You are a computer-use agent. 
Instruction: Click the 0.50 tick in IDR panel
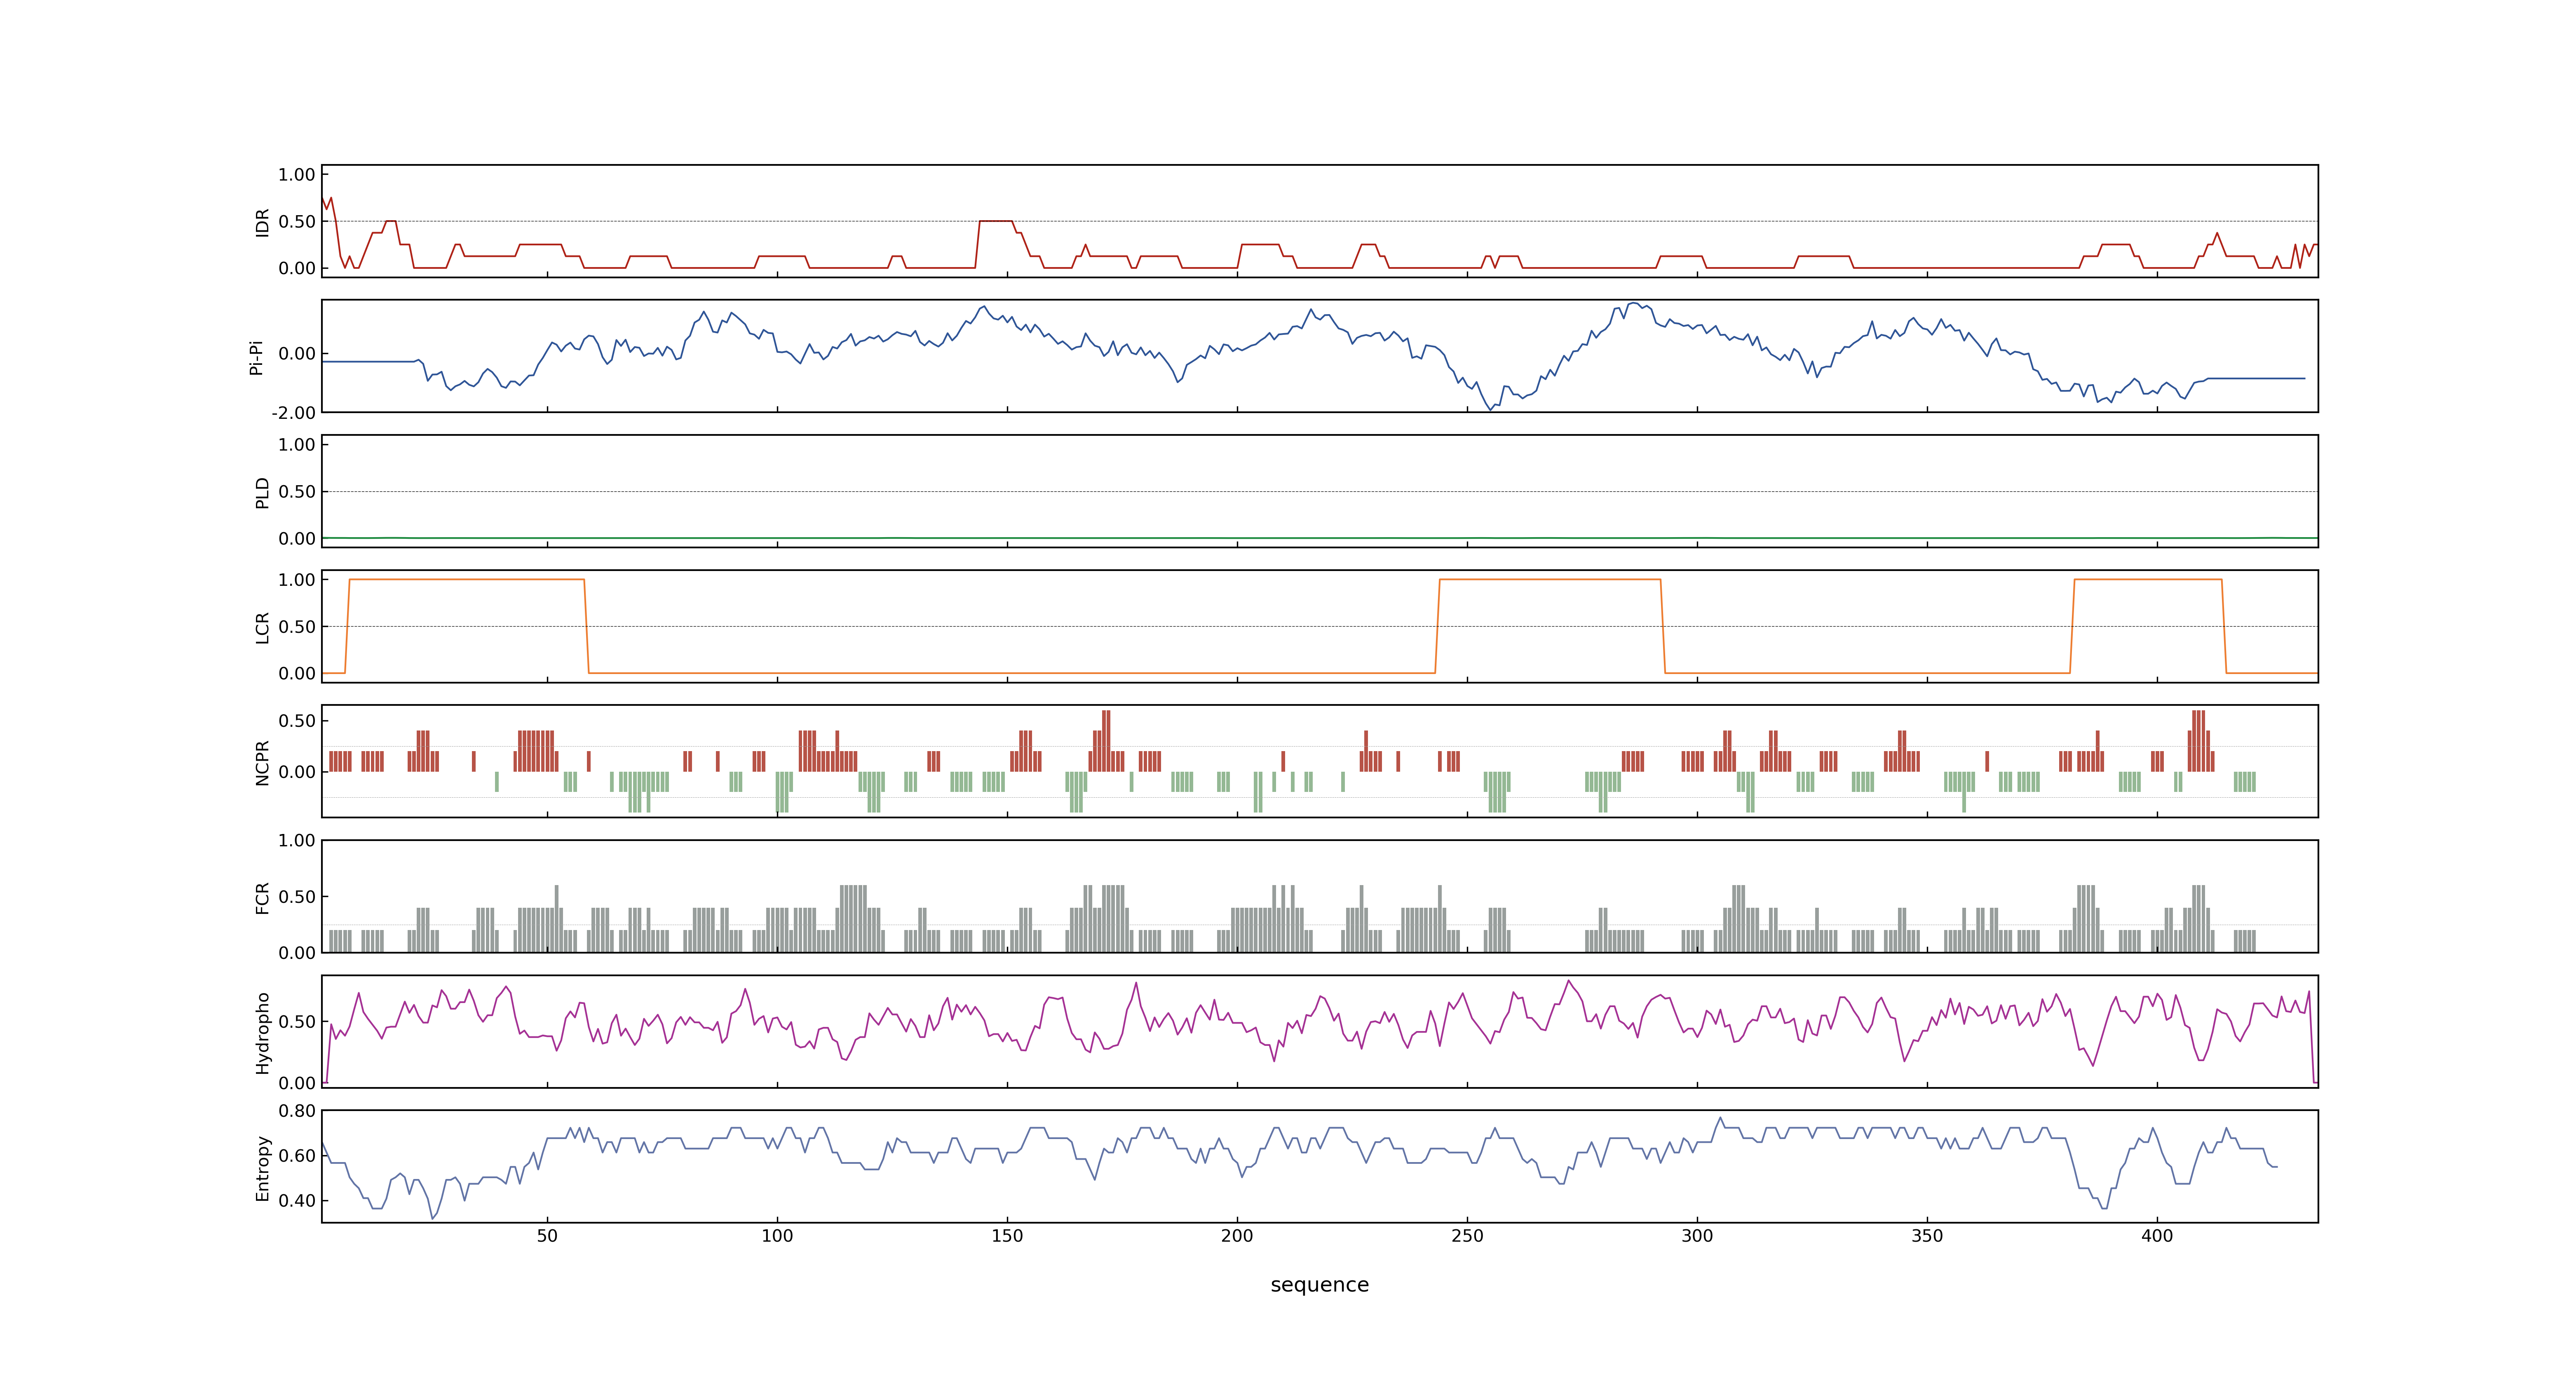pyautogui.click(x=297, y=222)
